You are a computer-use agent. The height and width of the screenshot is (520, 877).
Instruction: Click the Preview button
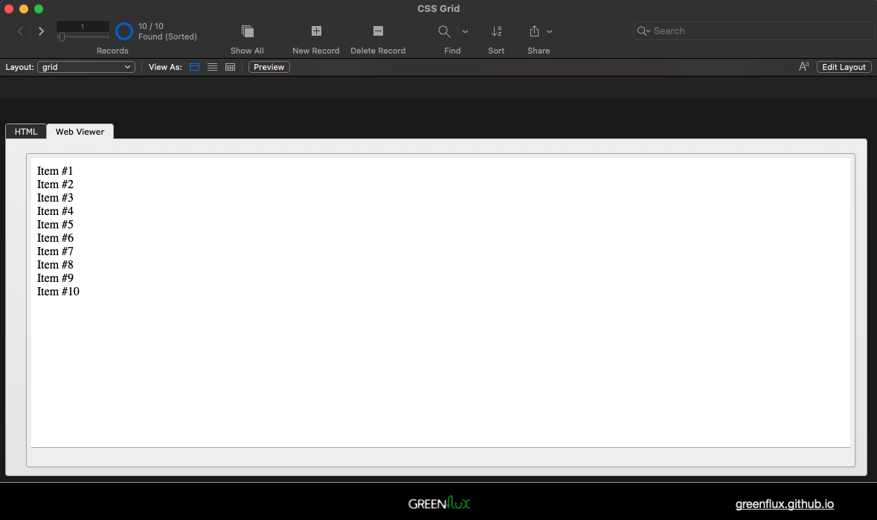tap(269, 67)
